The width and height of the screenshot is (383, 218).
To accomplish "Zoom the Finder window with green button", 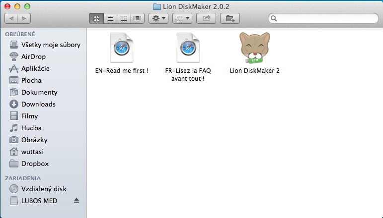I will pos(27,6).
